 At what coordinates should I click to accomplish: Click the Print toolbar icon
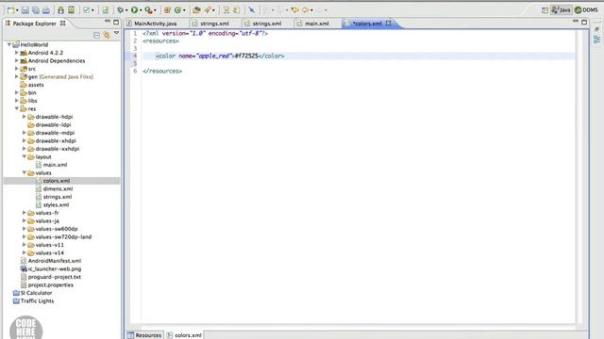[x=46, y=10]
